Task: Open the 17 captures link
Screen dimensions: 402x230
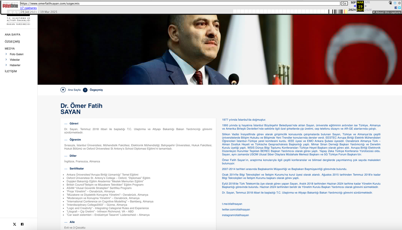Action: tap(28, 8)
